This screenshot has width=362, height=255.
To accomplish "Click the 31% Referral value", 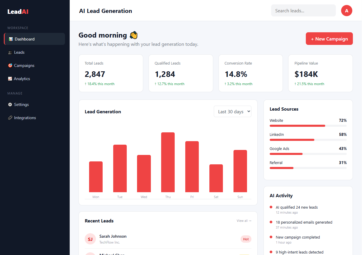I will point(343,163).
